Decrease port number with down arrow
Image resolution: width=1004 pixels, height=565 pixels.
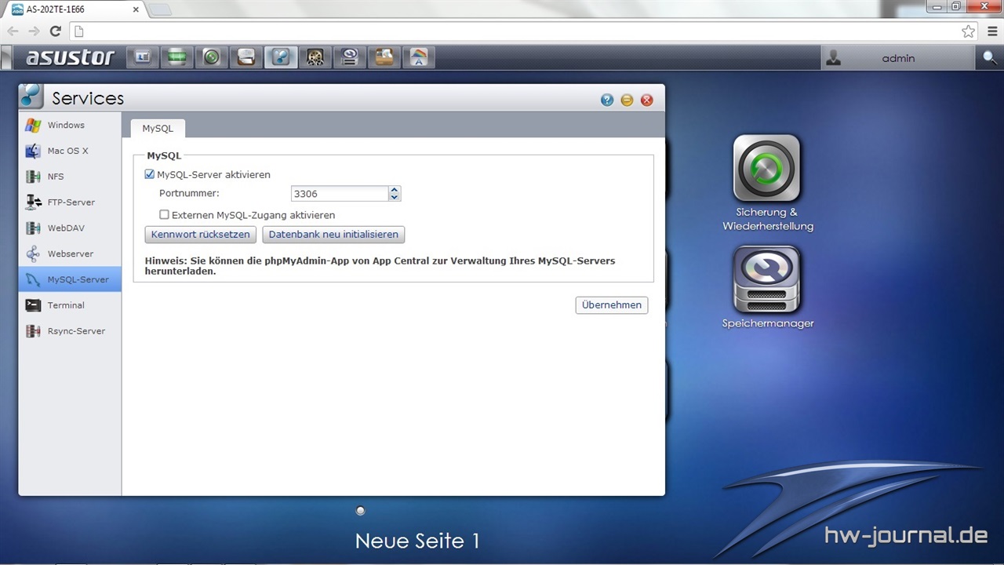point(395,197)
